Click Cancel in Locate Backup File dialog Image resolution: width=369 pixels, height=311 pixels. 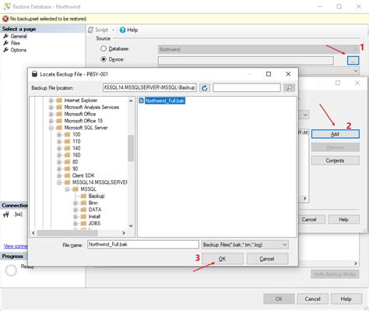[x=267, y=259]
